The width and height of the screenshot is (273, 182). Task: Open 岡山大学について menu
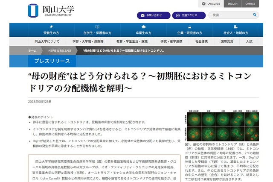(x=47, y=41)
